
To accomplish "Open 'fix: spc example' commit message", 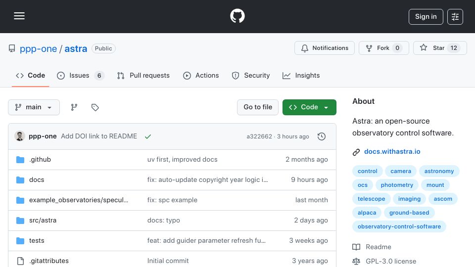I will point(172,200).
